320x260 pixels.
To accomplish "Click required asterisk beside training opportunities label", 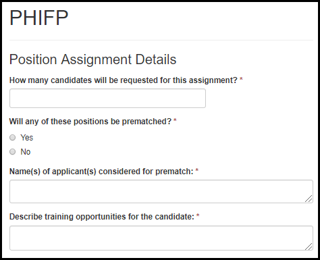I will pyautogui.click(x=198, y=215).
